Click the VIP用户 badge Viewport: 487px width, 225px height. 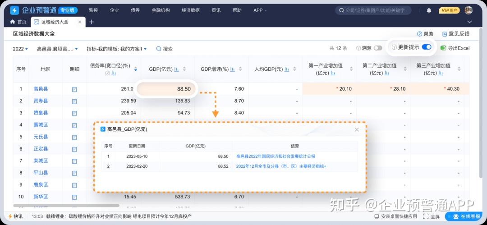[449, 10]
